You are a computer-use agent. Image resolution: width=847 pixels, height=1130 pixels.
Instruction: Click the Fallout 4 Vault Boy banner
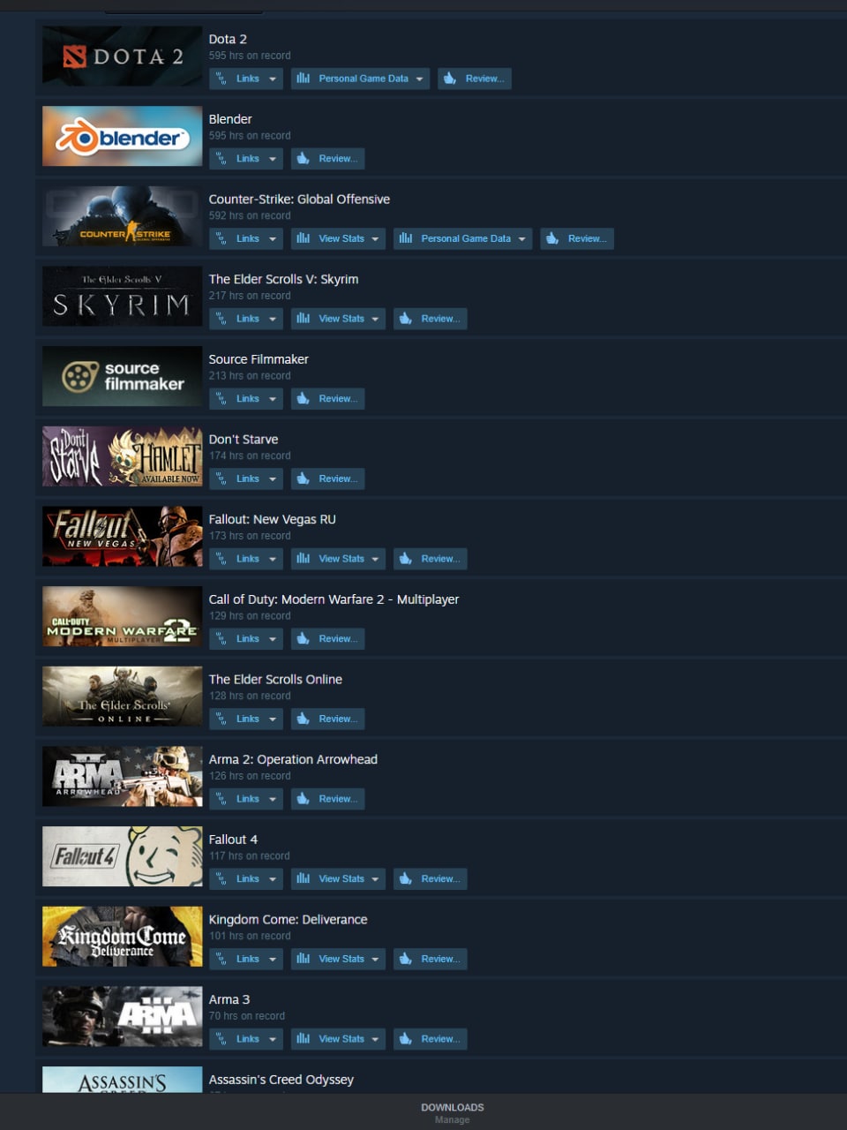[122, 857]
